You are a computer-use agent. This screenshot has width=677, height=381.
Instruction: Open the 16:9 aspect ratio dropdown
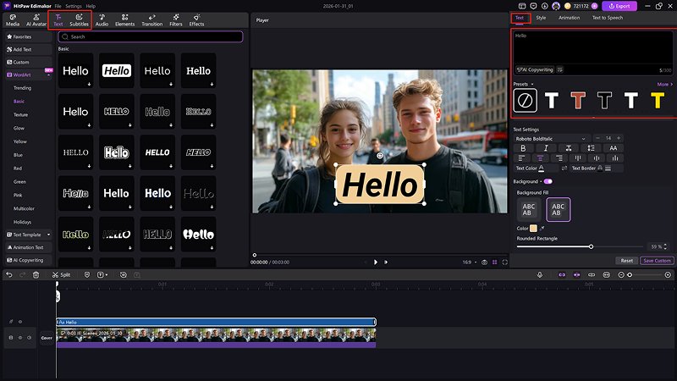(x=470, y=262)
